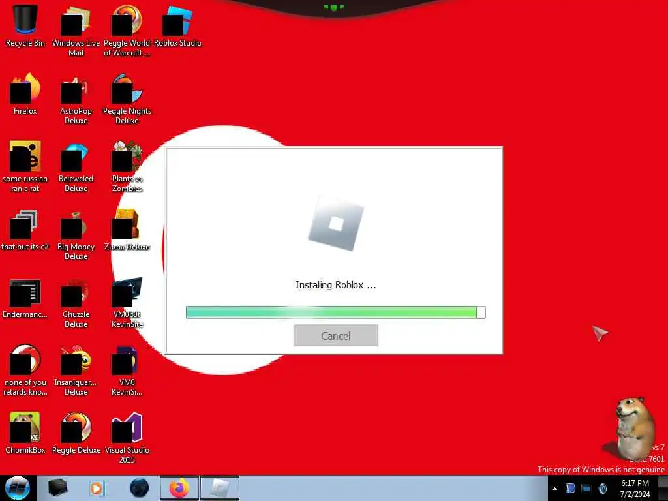The width and height of the screenshot is (668, 501).
Task: Click the Roblox logo in installer
Action: (x=336, y=223)
